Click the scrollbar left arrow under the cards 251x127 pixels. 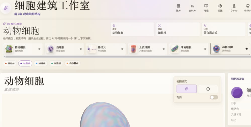(4, 57)
